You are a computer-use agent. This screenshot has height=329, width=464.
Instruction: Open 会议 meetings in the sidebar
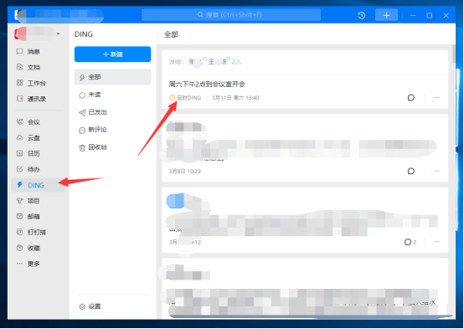pyautogui.click(x=28, y=122)
